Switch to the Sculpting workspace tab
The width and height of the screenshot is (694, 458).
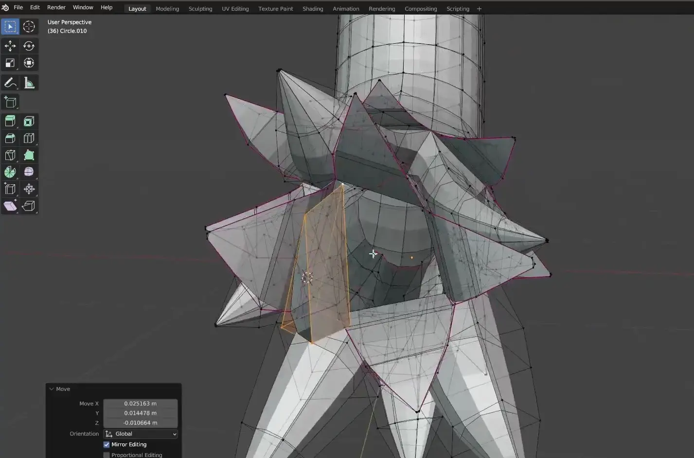click(200, 9)
